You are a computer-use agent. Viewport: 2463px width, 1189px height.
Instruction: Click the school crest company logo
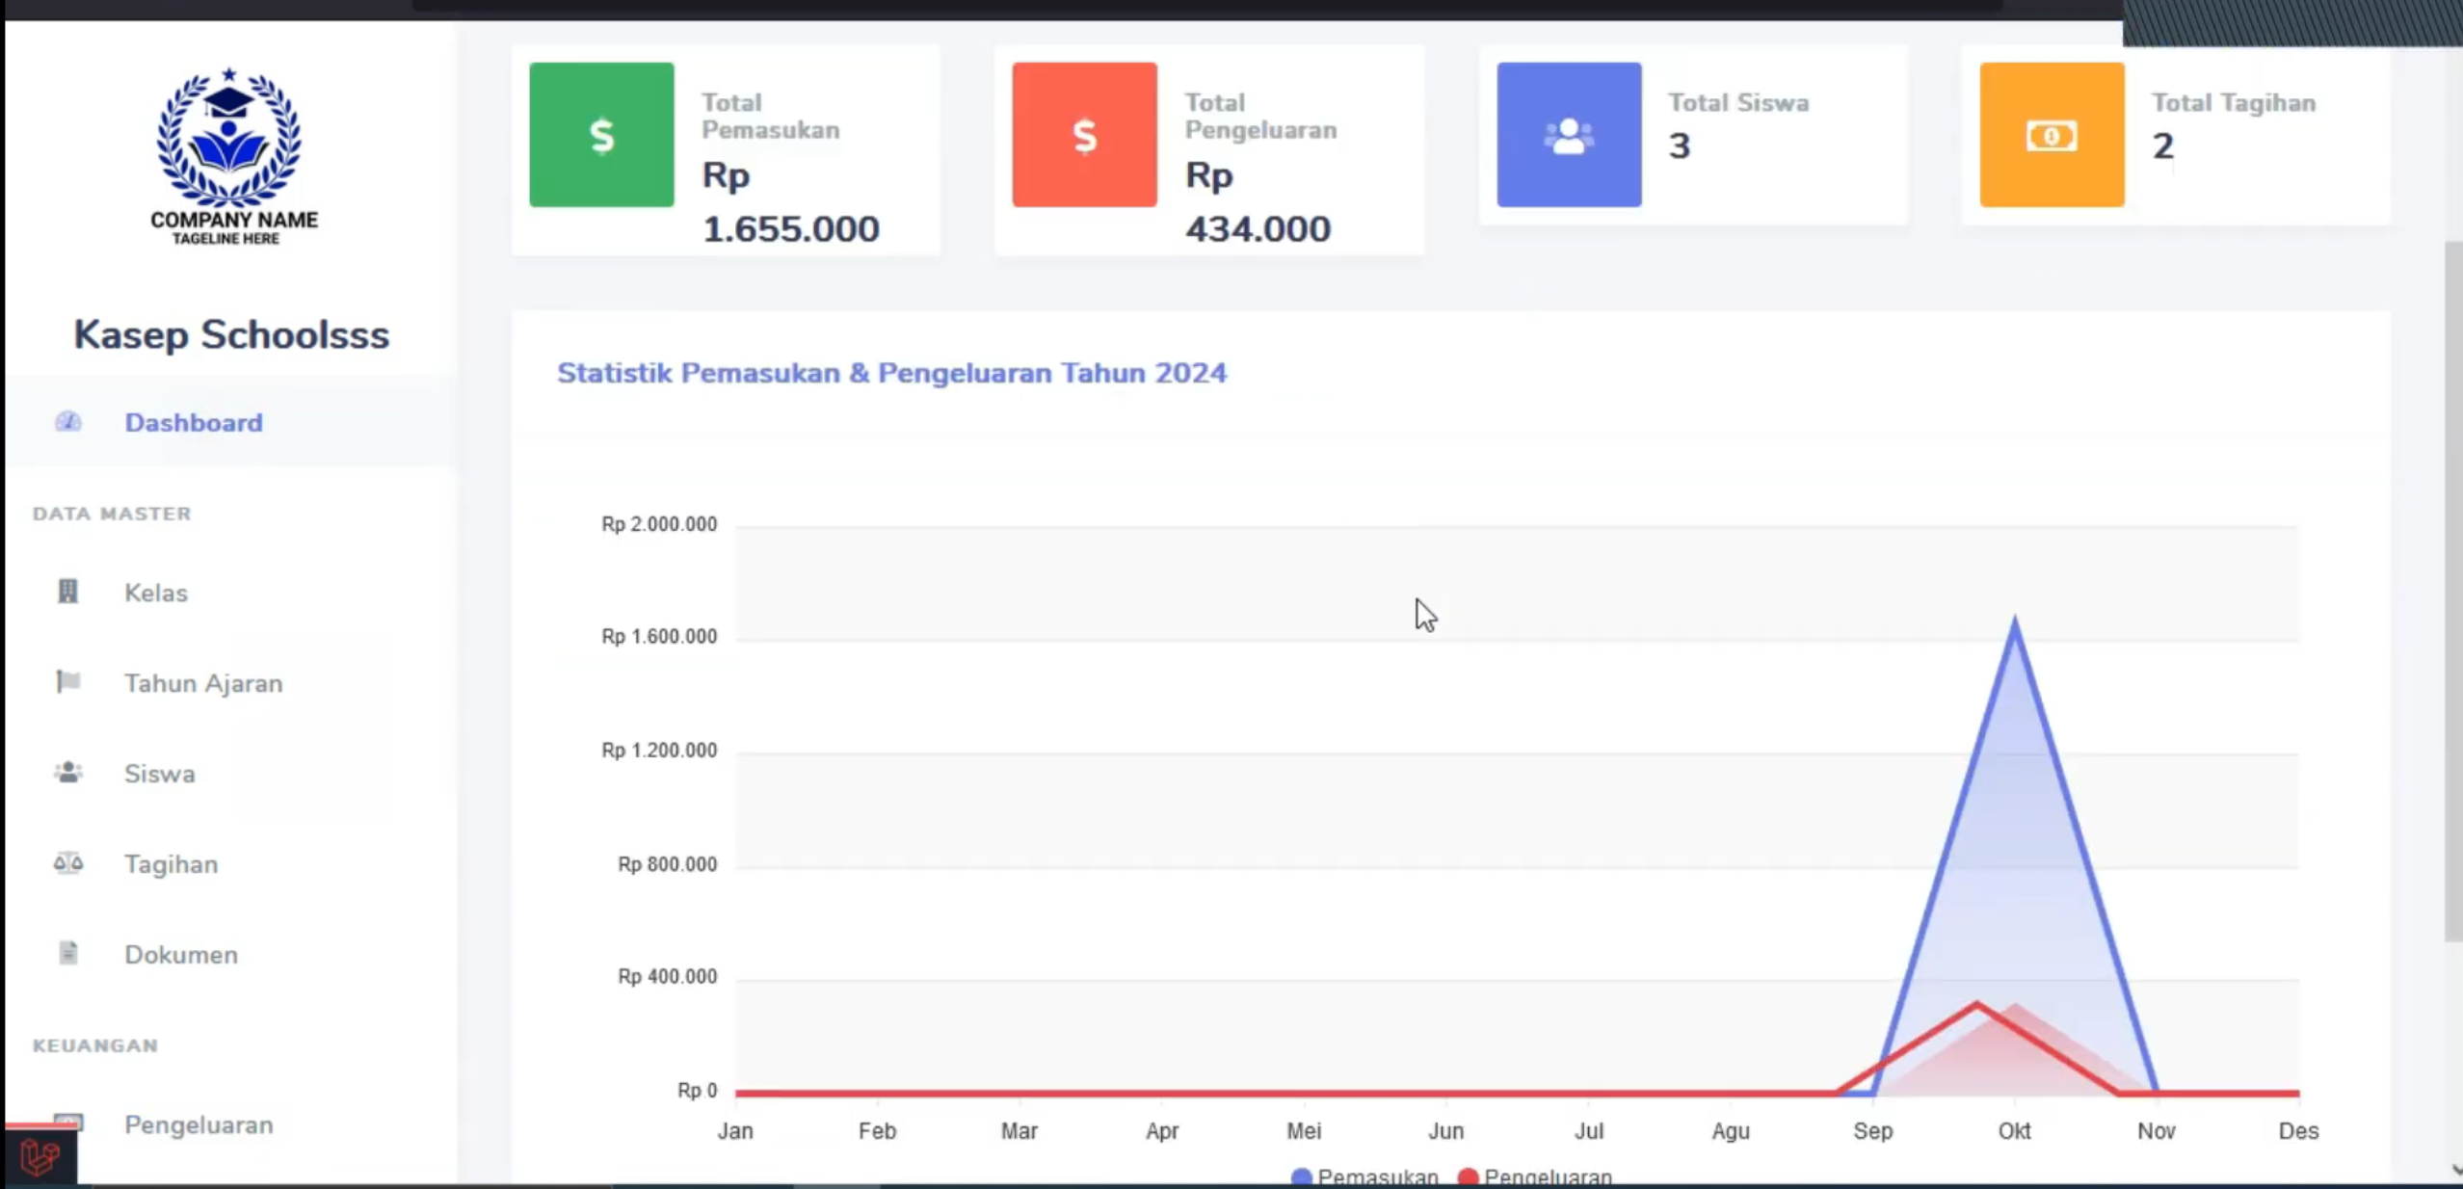(231, 154)
